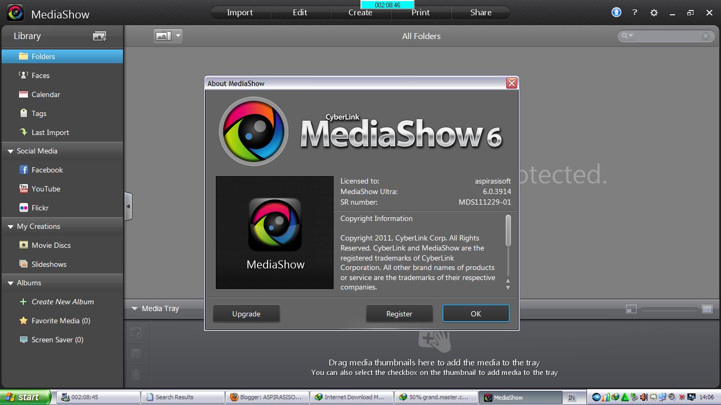Click the large thumbnail size icon
Image resolution: width=721 pixels, height=405 pixels.
point(707,309)
